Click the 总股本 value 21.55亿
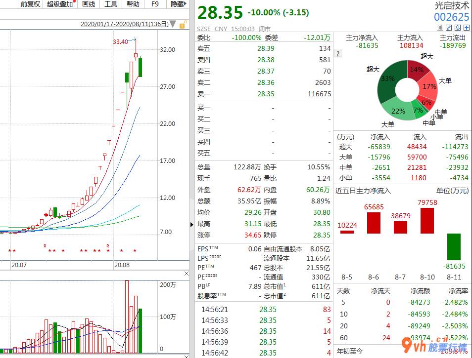 (x=318, y=268)
